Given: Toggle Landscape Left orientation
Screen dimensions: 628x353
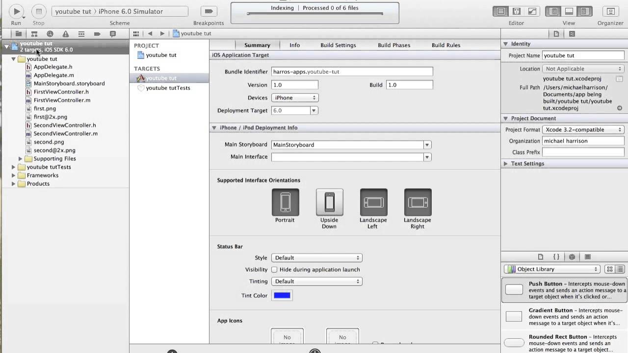Looking at the screenshot, I should [373, 202].
